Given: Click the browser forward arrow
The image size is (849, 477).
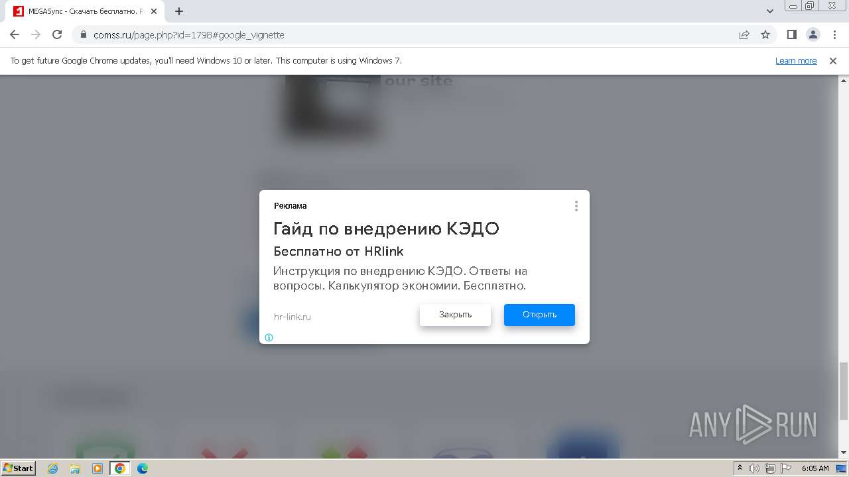Looking at the screenshot, I should click(x=36, y=34).
